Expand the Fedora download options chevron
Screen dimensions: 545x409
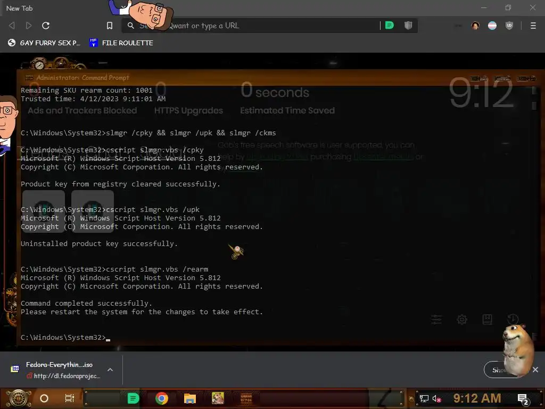pyautogui.click(x=110, y=370)
